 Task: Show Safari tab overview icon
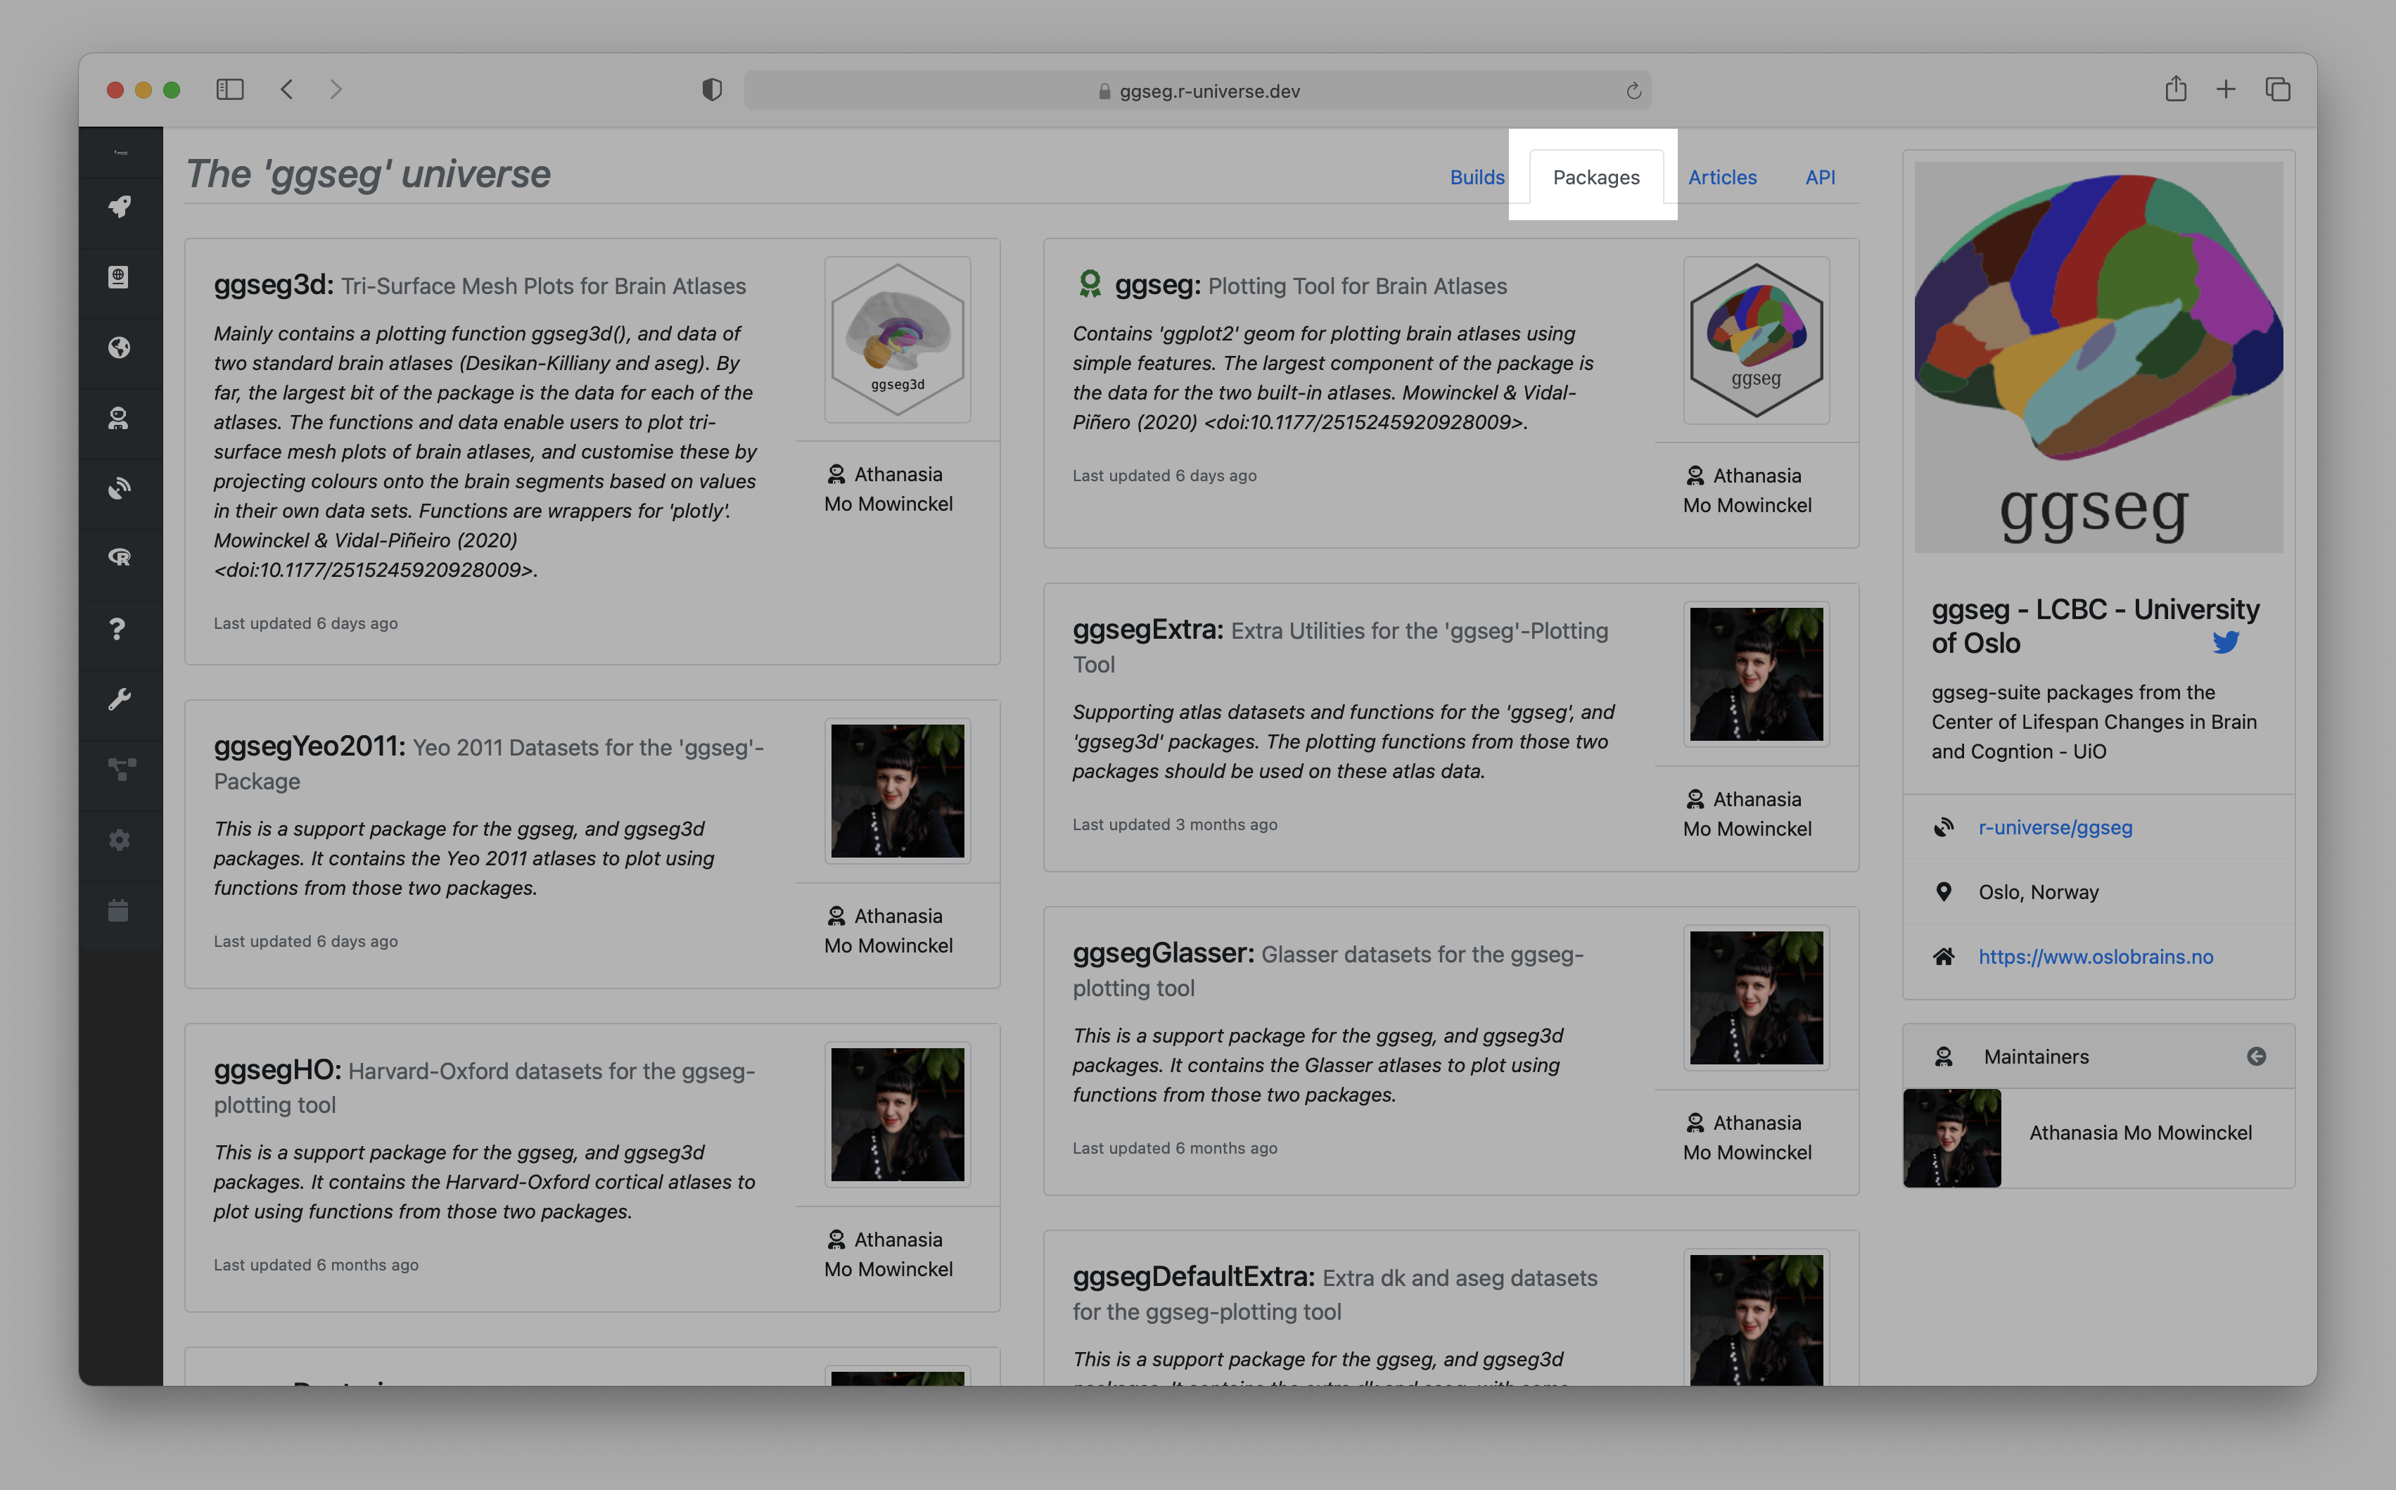2278,89
